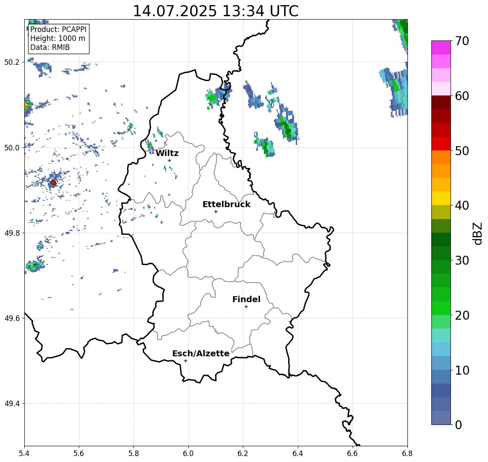Image resolution: width=488 pixels, height=462 pixels.
Task: Click the colorbar 20 dBZ tick label
Action: 462,315
